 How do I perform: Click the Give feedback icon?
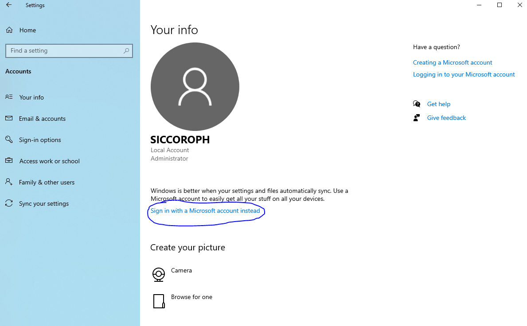(417, 118)
